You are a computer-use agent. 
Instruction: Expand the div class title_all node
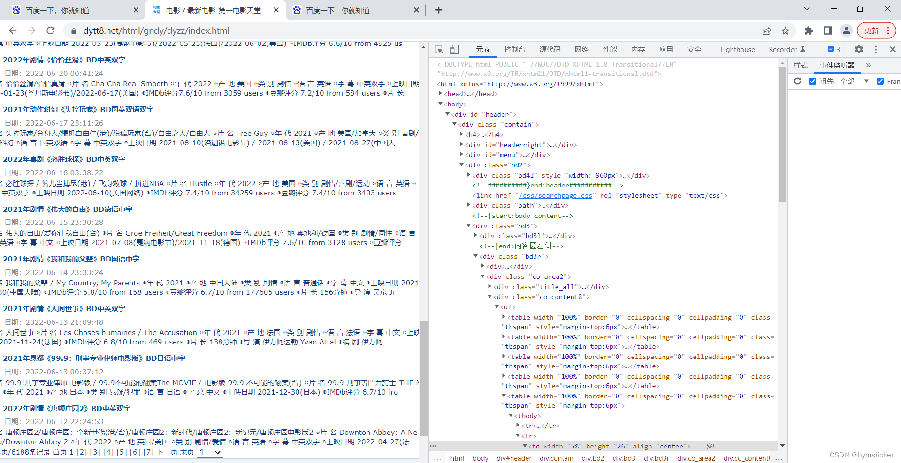(x=489, y=287)
